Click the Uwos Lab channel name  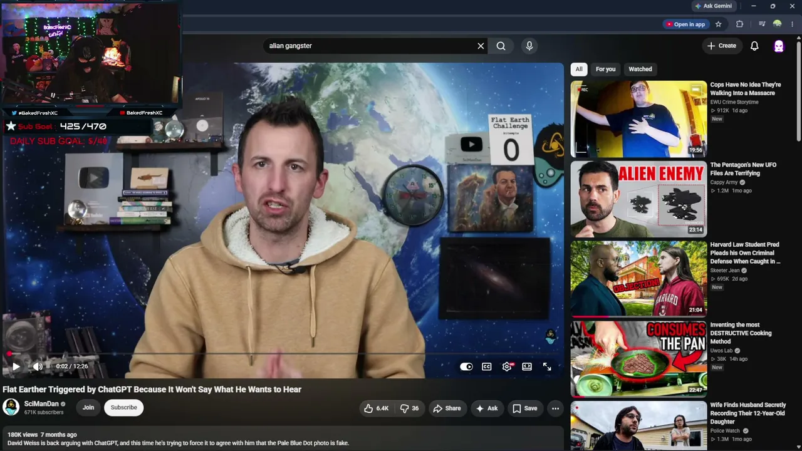click(721, 351)
